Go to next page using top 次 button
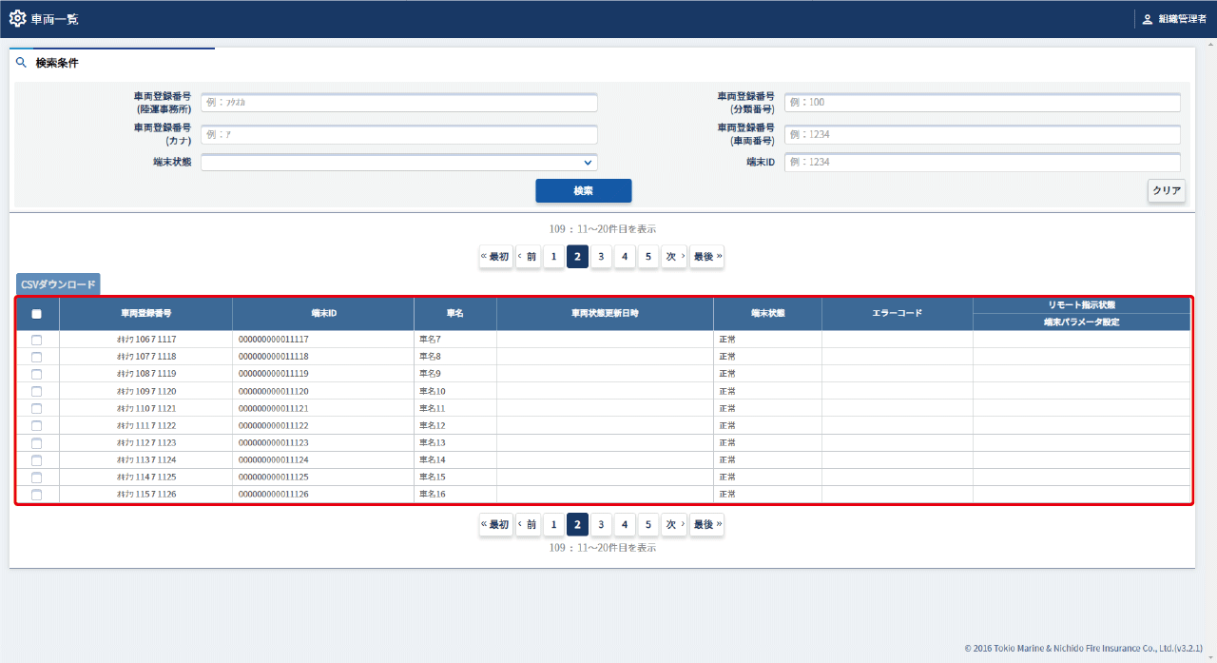 click(673, 257)
